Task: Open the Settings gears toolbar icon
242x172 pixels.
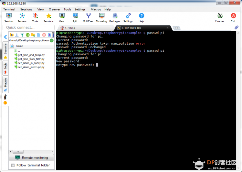Action: click(x=128, y=18)
